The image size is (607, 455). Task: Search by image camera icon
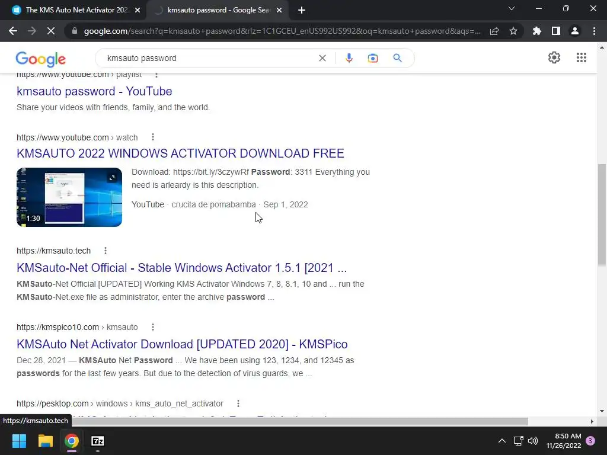pyautogui.click(x=373, y=58)
